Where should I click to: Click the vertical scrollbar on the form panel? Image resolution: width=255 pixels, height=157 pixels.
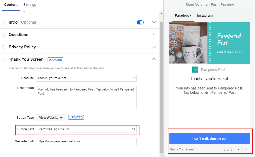[161, 76]
